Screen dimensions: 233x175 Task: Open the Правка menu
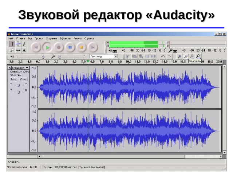pos(21,38)
